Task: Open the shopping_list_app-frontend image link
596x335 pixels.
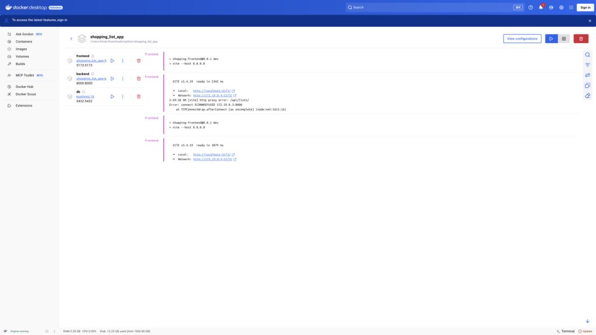Action: click(x=91, y=60)
